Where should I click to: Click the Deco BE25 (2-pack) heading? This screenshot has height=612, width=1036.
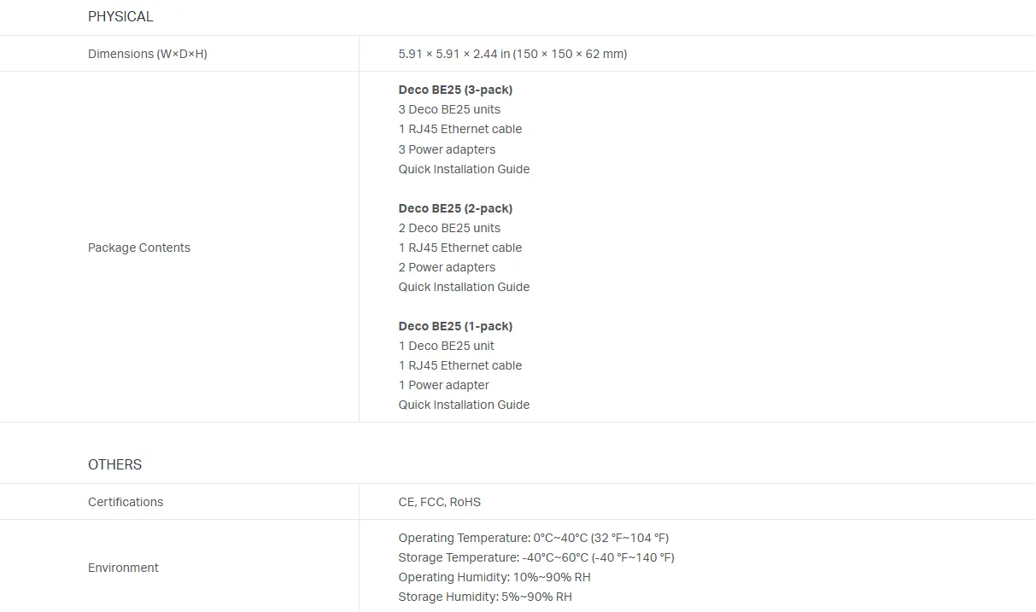pyautogui.click(x=455, y=208)
